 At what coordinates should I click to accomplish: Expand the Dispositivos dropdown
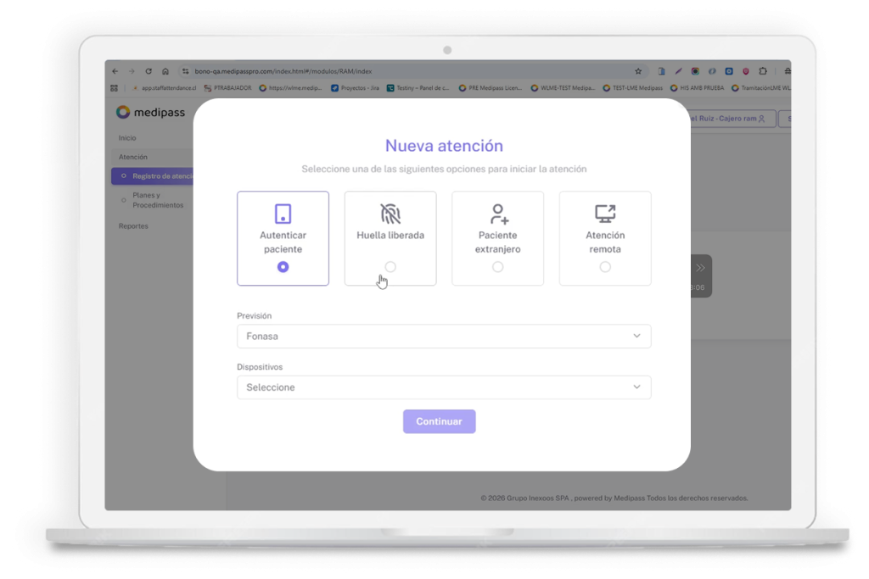(x=443, y=387)
